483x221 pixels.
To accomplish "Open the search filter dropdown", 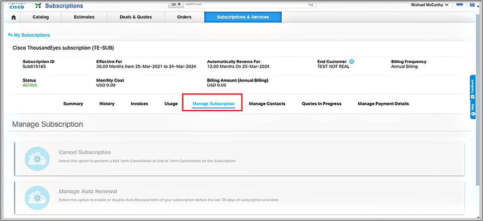I will pos(175,4).
